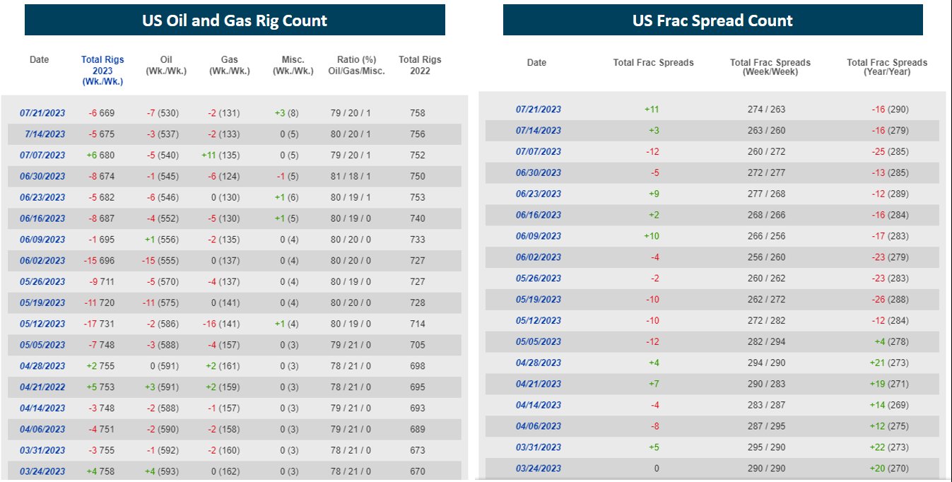Open the 06/16/2023 date in Rig Count table
This screenshot has width=952, height=482.
click(42, 218)
